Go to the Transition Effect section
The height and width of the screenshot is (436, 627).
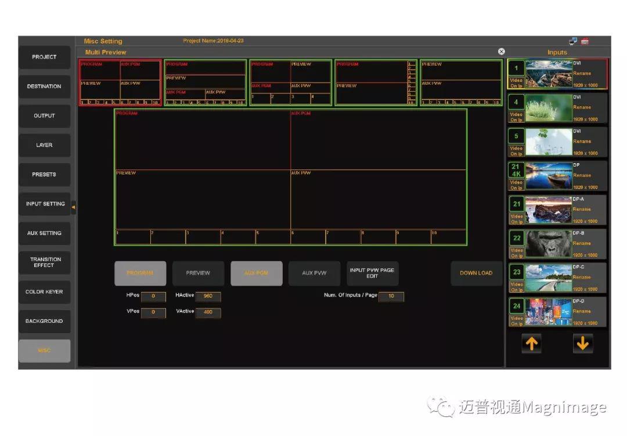(x=45, y=262)
